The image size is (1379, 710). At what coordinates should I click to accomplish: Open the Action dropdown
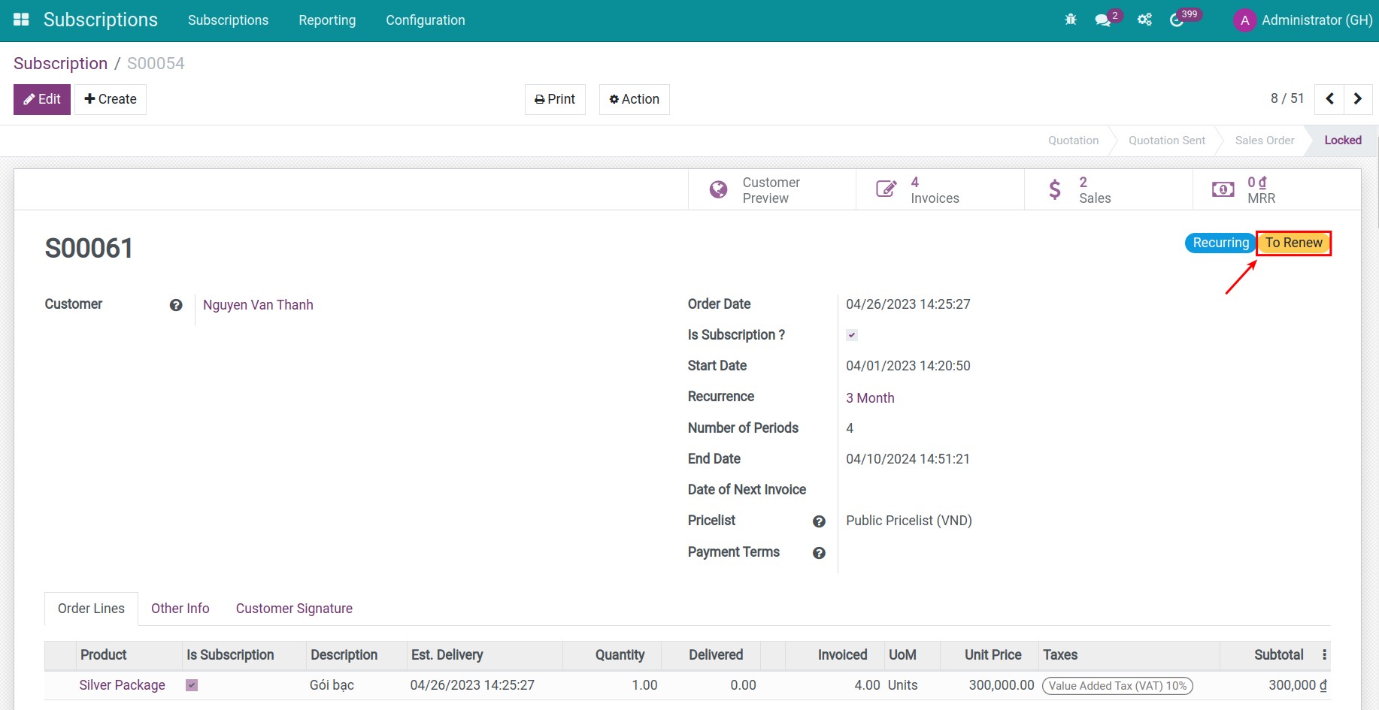coord(634,99)
